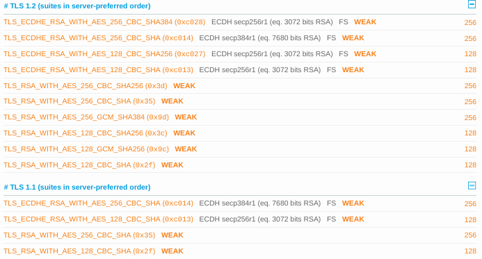Click WEAK label on TLS 1.1 0x2f row
This screenshot has height=259, width=482.
(x=172, y=251)
